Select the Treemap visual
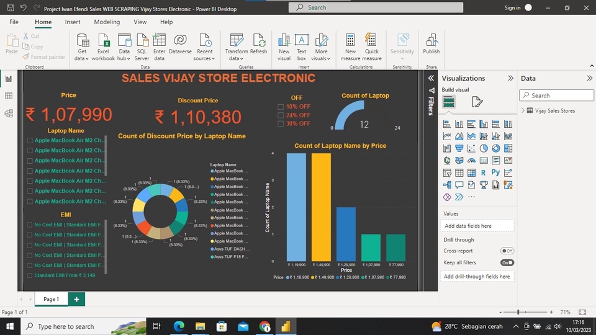The height and width of the screenshot is (335, 596). click(x=508, y=148)
